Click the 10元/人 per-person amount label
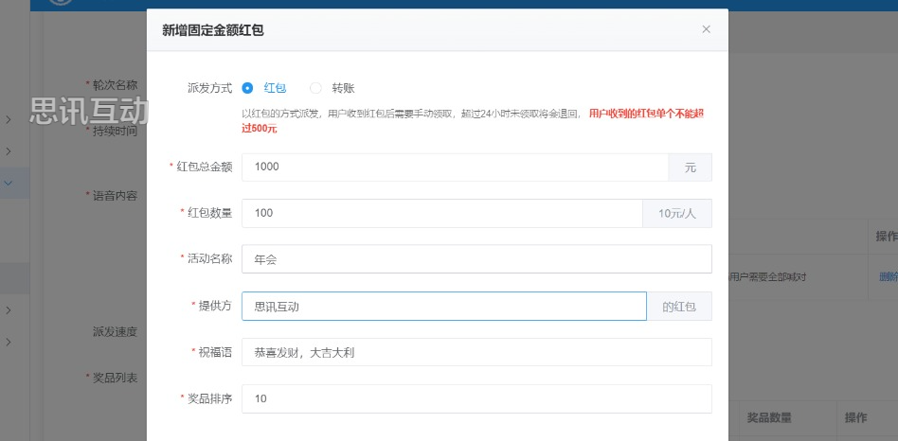Viewport: 898px width, 441px height. pos(677,213)
